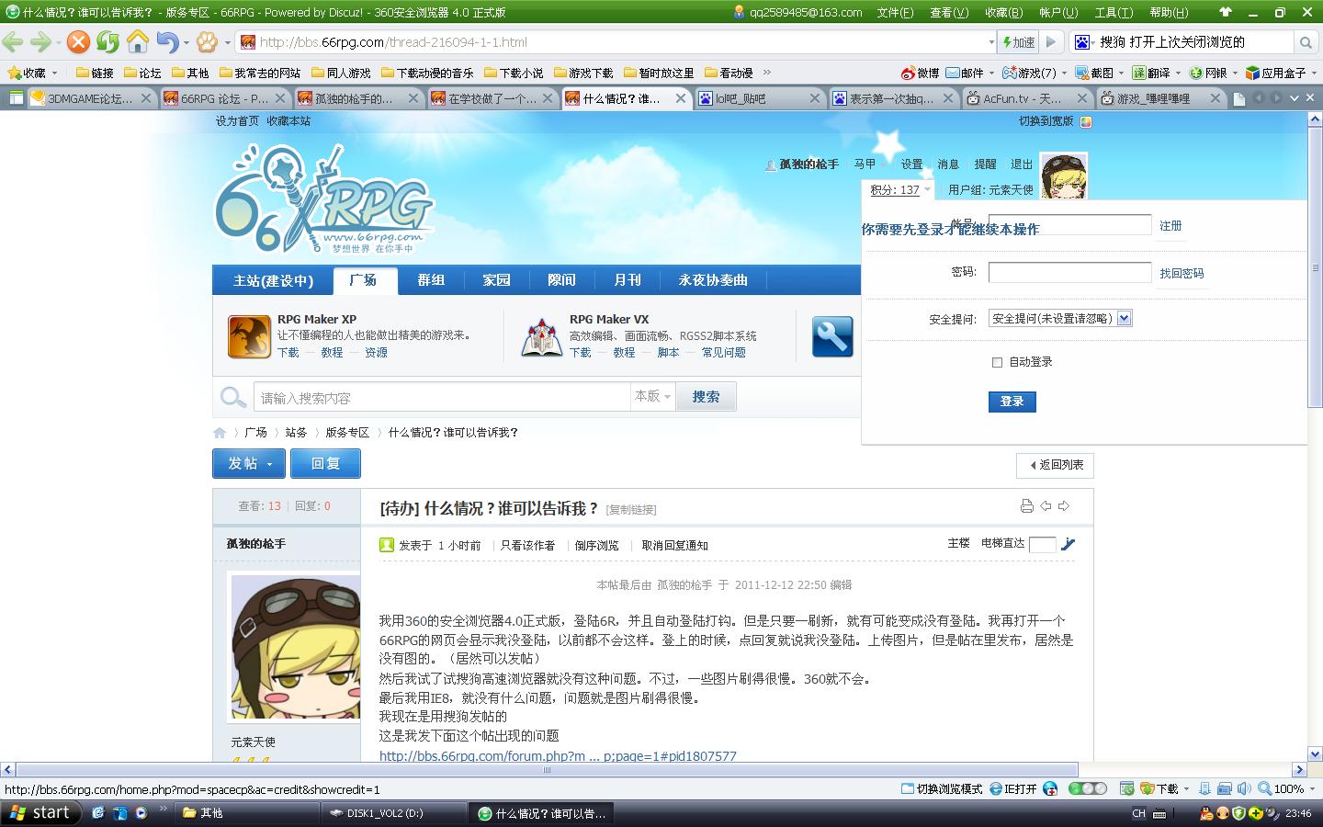Switch to the lol吧_贴吧 tab
Screen dimensions: 1323x827
click(x=760, y=98)
